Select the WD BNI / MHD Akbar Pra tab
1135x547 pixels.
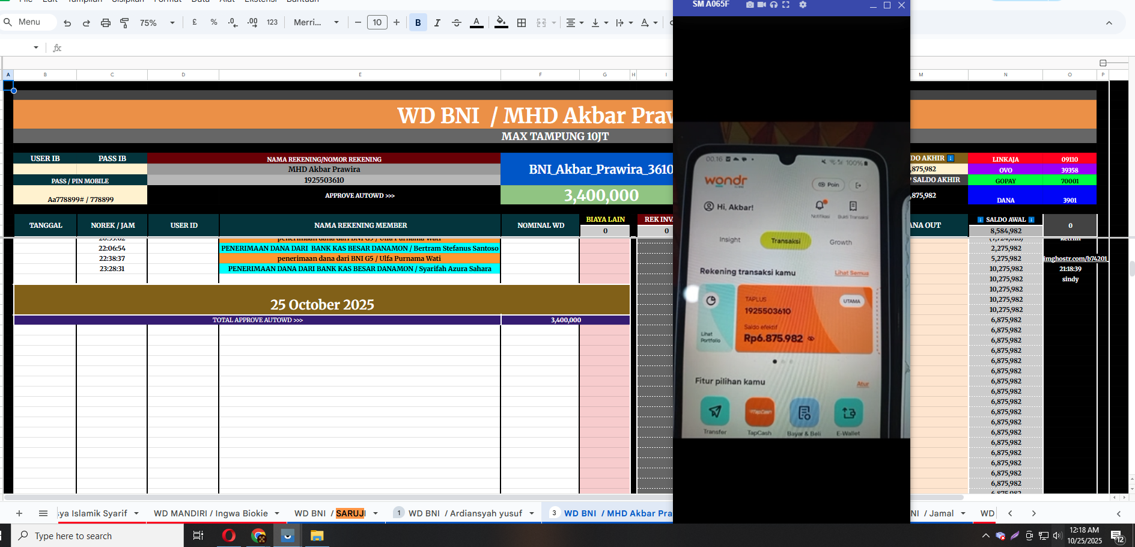618,513
